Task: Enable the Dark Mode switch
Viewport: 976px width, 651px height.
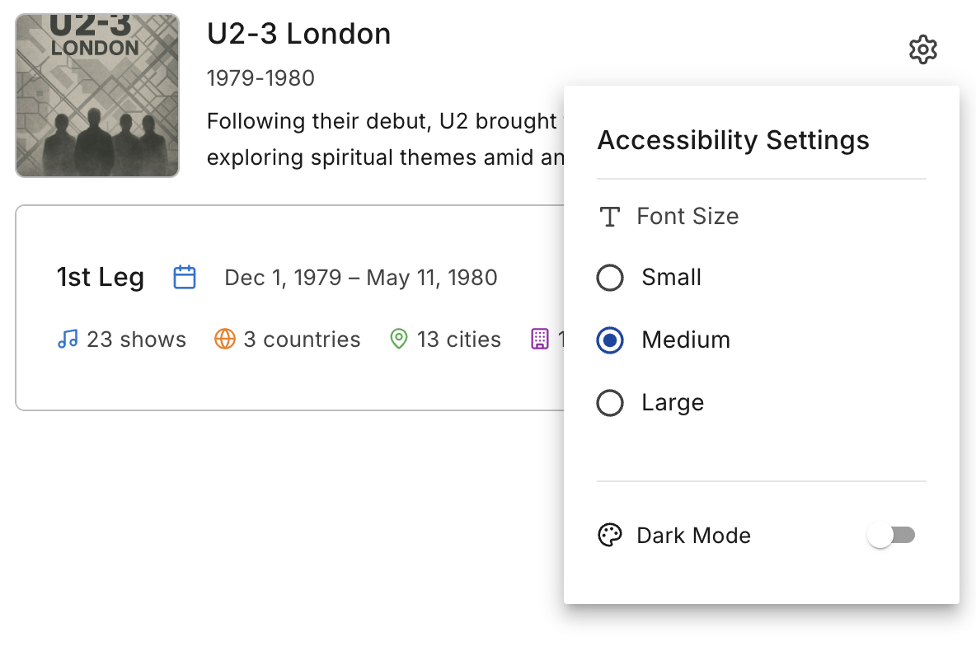Action: (891, 536)
